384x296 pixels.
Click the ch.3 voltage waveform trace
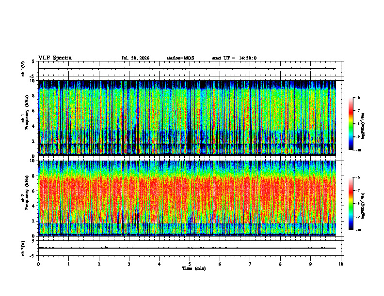187,248
